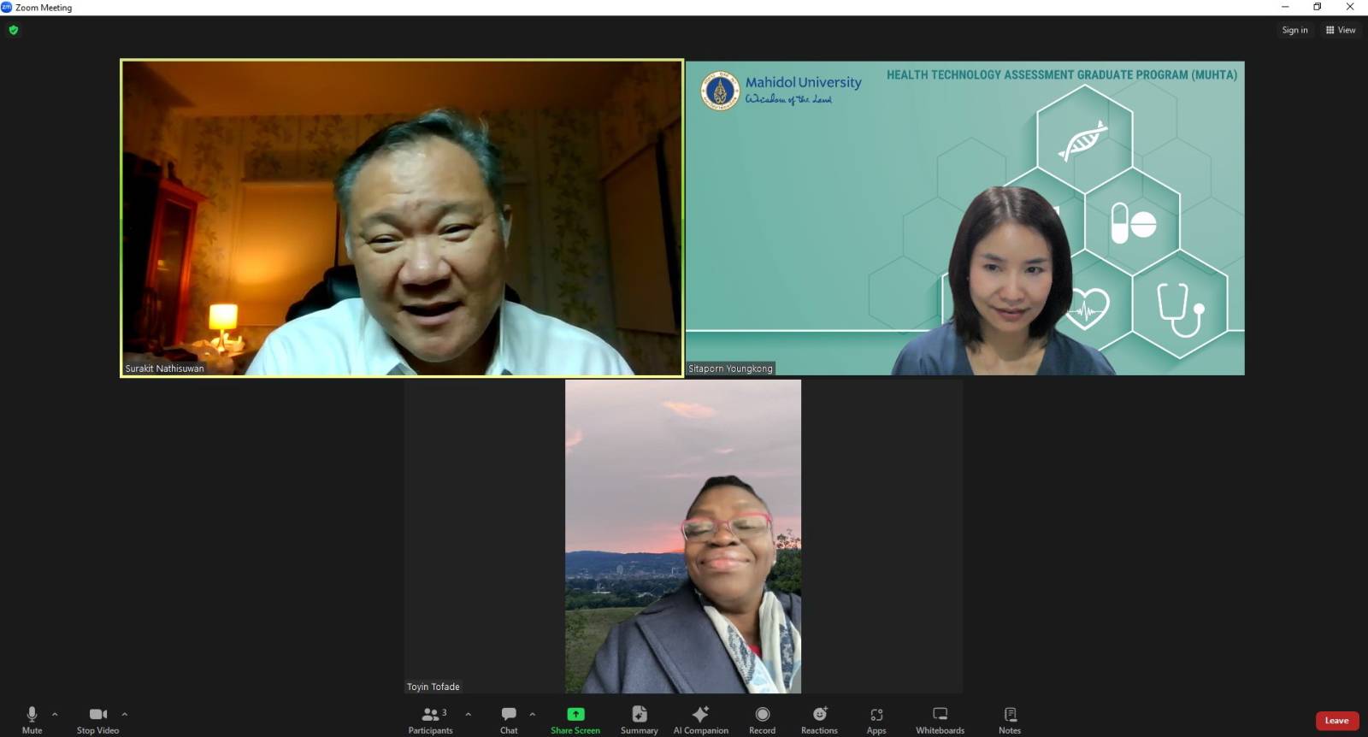Mute the microphone
Viewport: 1368px width, 737px height.
[32, 720]
